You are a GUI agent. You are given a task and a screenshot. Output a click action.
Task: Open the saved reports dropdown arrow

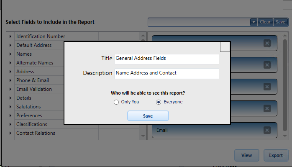[254, 22]
